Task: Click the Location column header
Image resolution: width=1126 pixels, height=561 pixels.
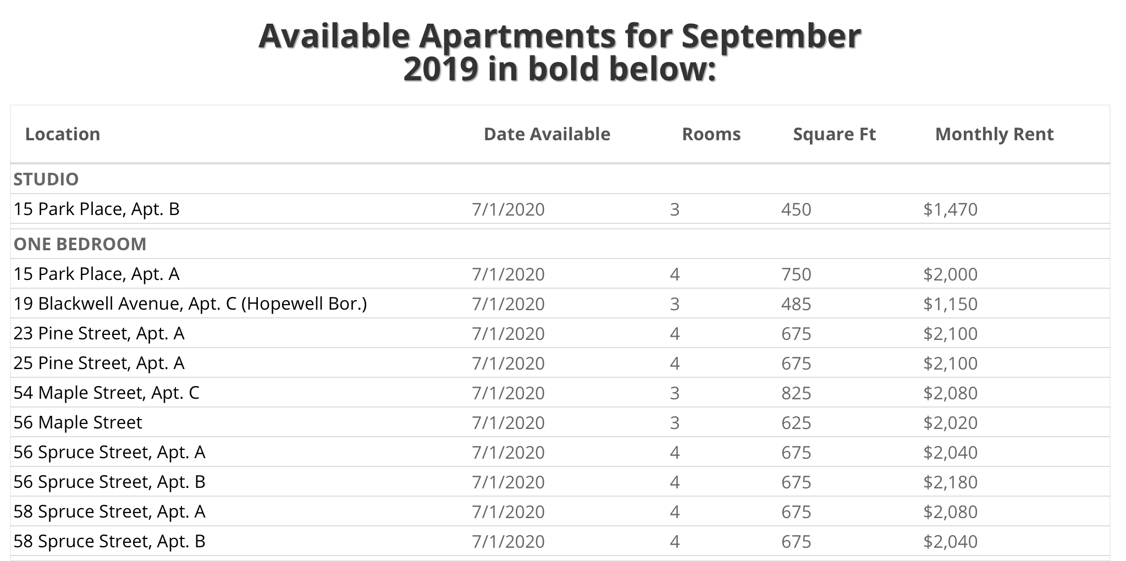Action: click(x=63, y=134)
